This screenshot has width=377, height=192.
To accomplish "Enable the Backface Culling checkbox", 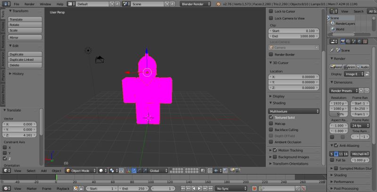I will point(271,129).
